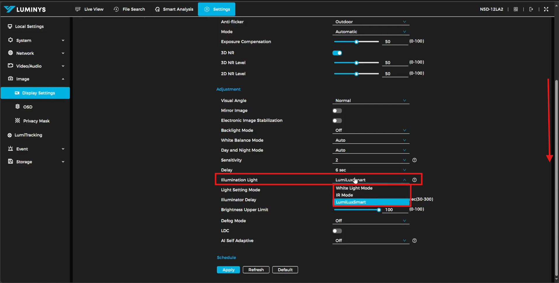
Task: Click the grid layout icon in top bar
Action: (516, 9)
